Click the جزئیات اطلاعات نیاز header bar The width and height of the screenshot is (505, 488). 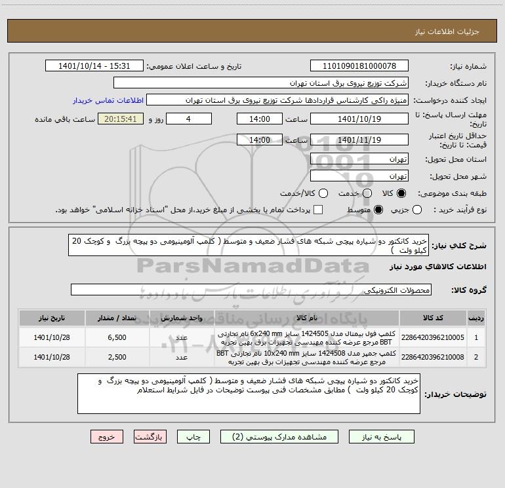252,31
